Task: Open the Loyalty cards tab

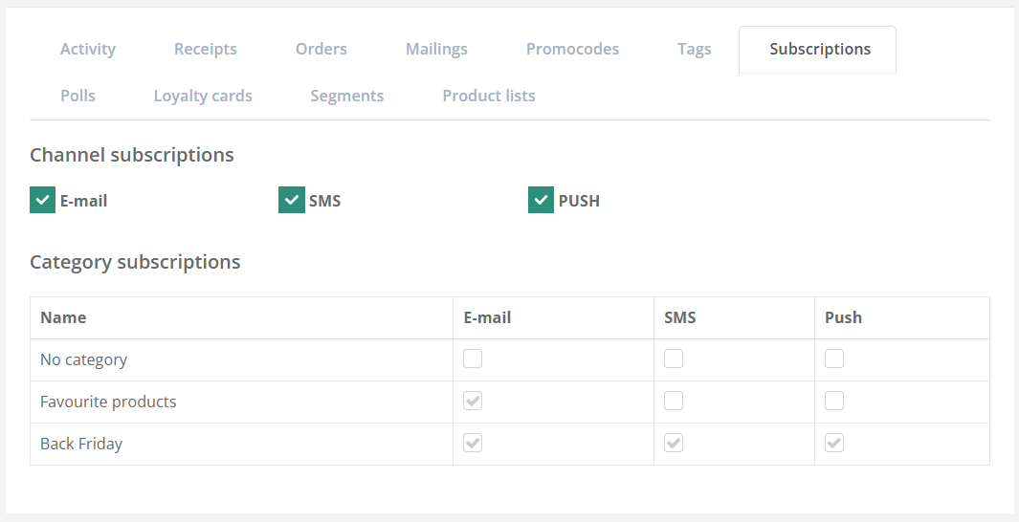Action: click(x=203, y=96)
